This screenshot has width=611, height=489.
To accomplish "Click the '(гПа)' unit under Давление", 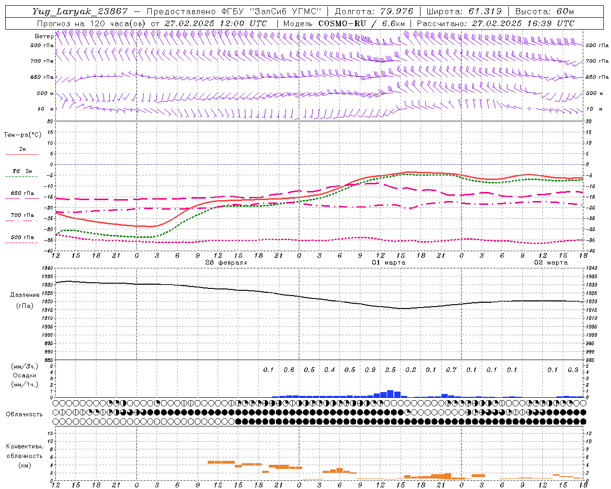I will pyautogui.click(x=25, y=306).
